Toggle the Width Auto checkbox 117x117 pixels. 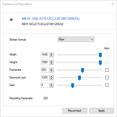tap(107, 55)
